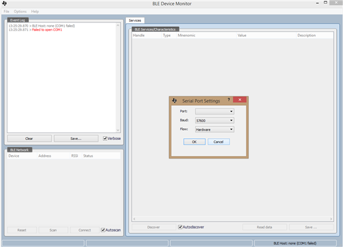Screen dimensions: 343x247
Task: Click the services table scroll right arrow
Action: tap(331, 219)
